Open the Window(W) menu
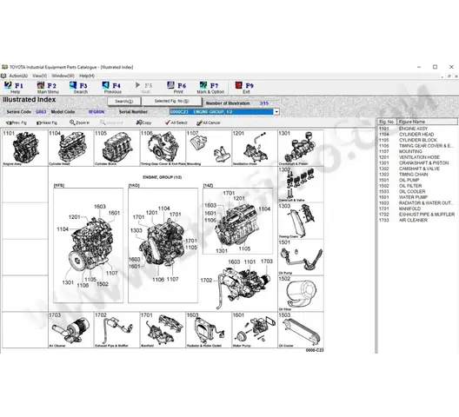 pos(63,76)
